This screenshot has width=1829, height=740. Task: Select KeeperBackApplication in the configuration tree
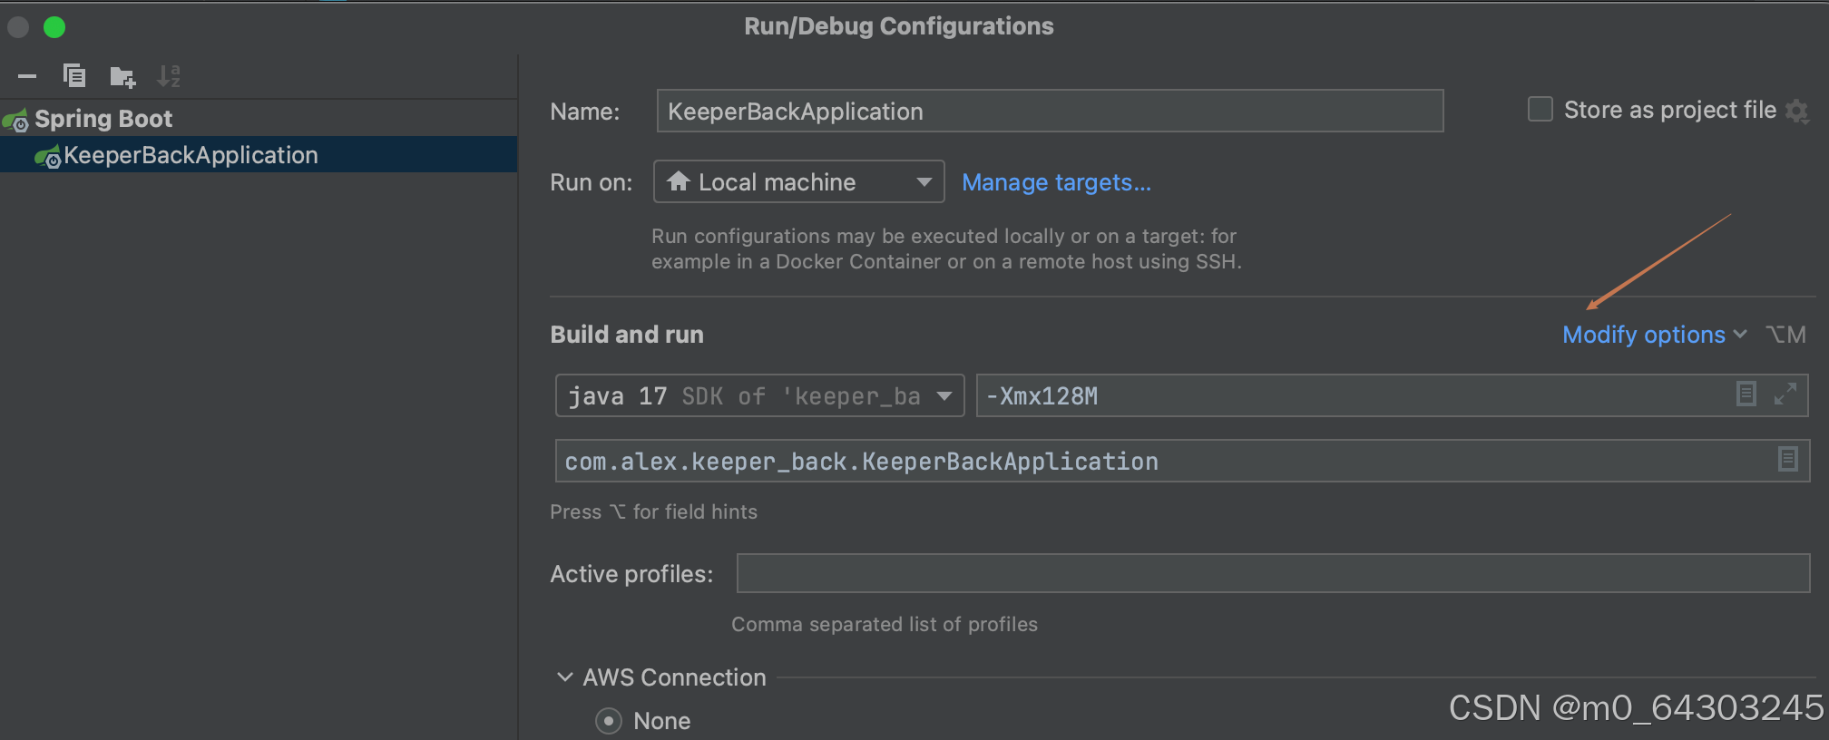click(x=191, y=155)
